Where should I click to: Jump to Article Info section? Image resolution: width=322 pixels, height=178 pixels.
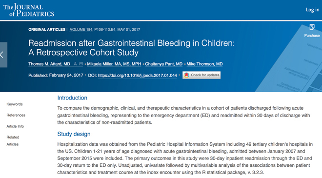coord(15,126)
